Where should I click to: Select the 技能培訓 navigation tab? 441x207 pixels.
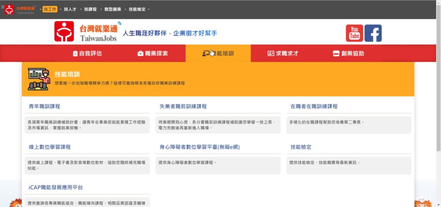(x=218, y=53)
